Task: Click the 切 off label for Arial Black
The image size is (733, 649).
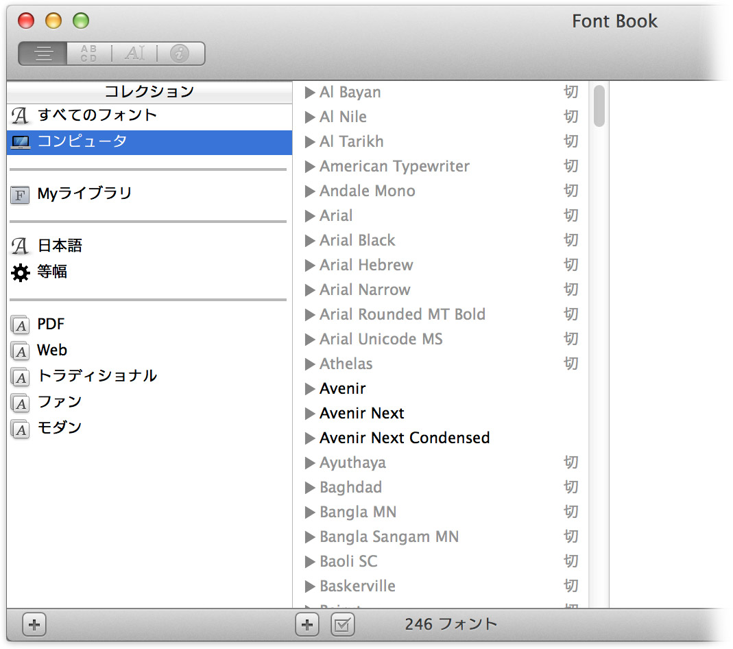Action: click(x=570, y=240)
